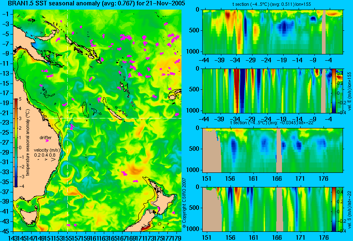Image resolution: width=353 pixels, height=241 pixels.
Task: Click the vertical dashed line at longitude 155
Action: tap(68, 120)
